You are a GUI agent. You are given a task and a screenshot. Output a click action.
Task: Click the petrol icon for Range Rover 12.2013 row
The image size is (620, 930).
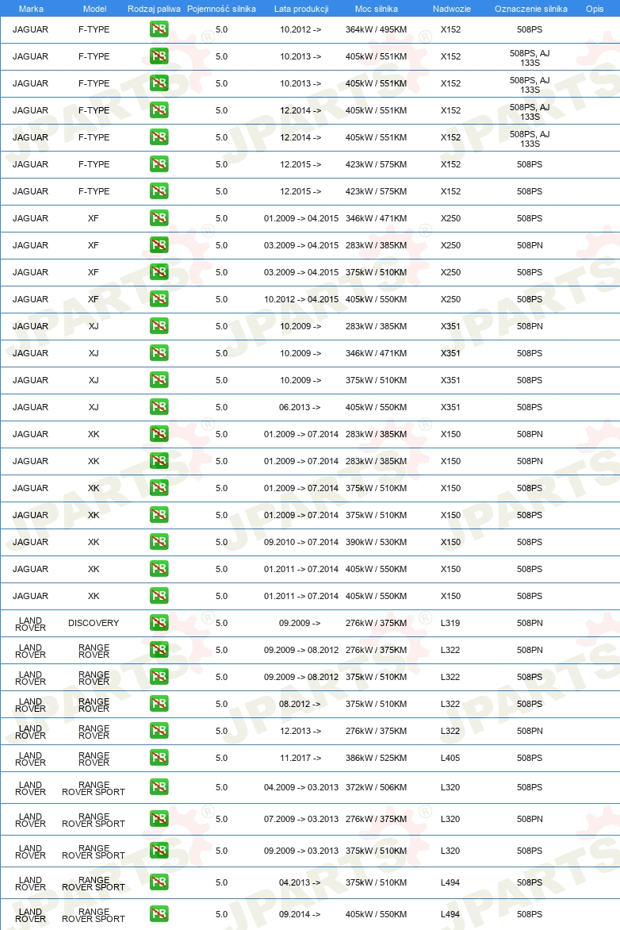click(x=159, y=731)
